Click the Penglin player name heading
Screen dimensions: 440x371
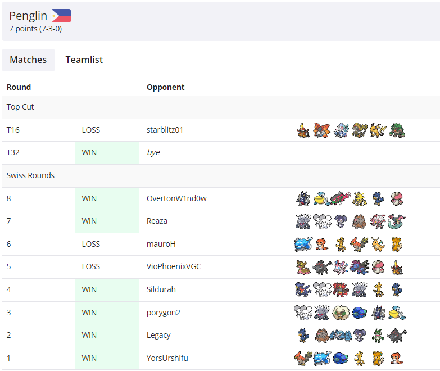(28, 16)
